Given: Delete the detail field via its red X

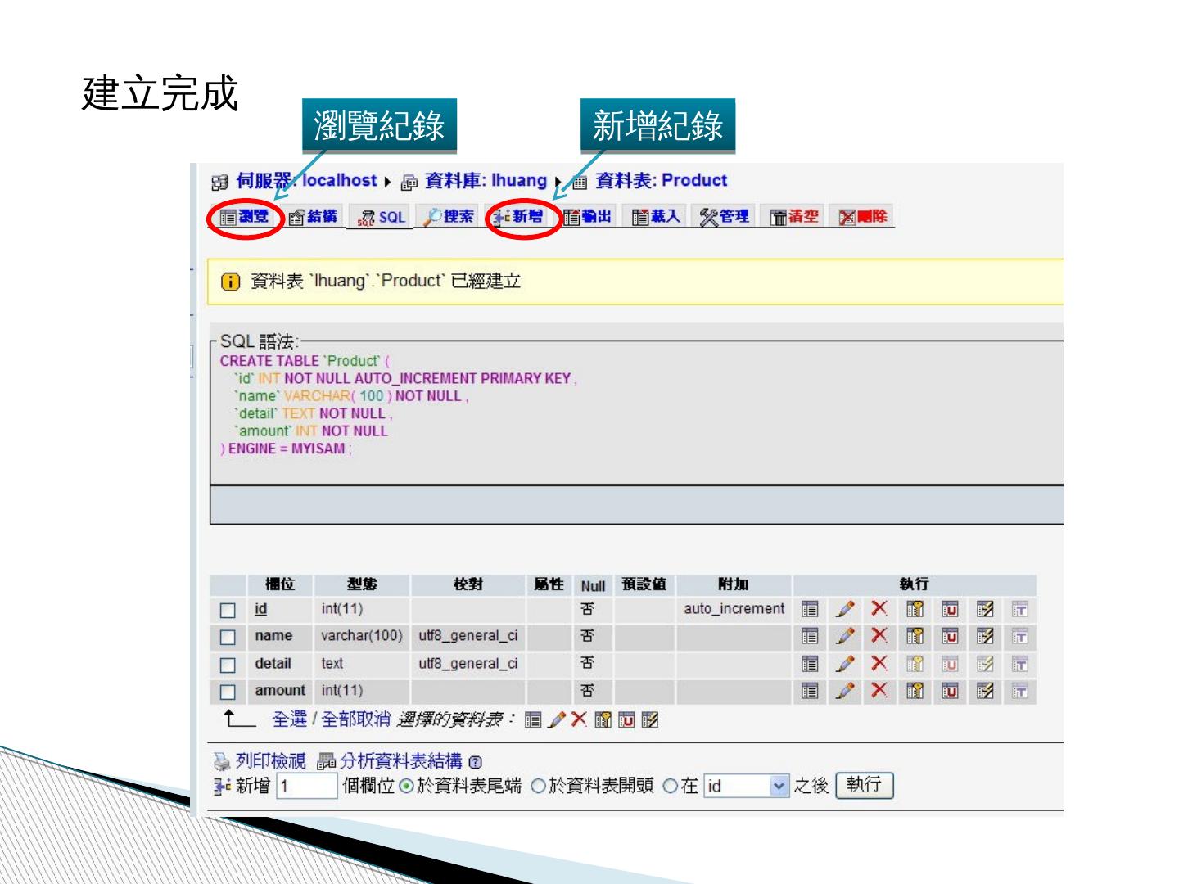Looking at the screenshot, I should 879,664.
